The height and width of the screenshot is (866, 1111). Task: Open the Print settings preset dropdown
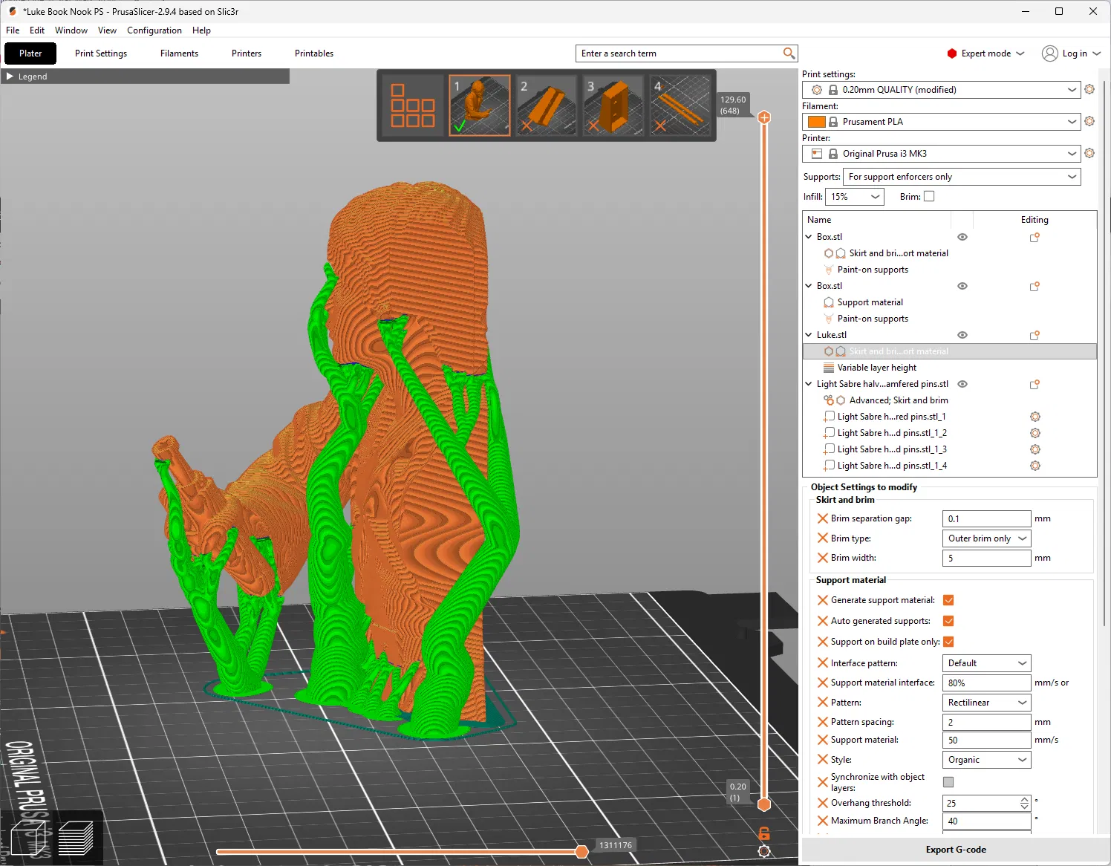(942, 90)
